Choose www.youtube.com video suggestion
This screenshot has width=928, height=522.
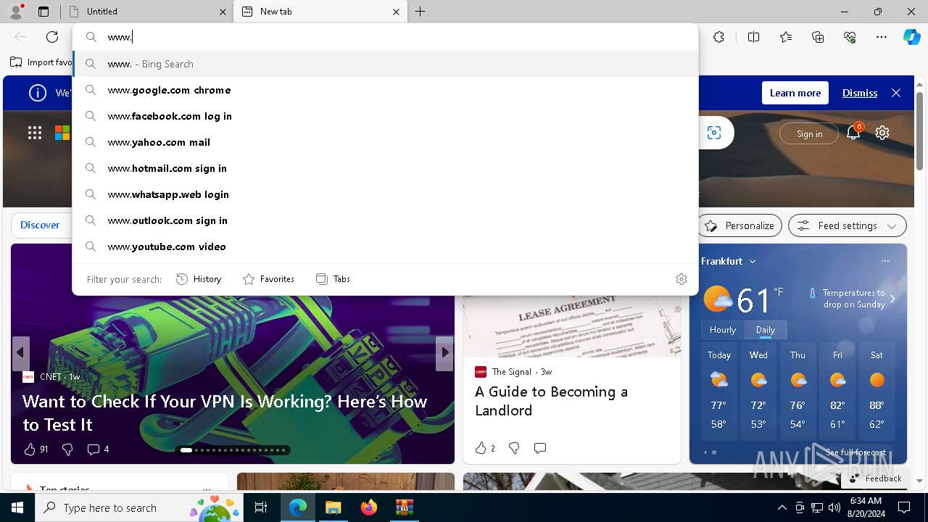(x=385, y=246)
